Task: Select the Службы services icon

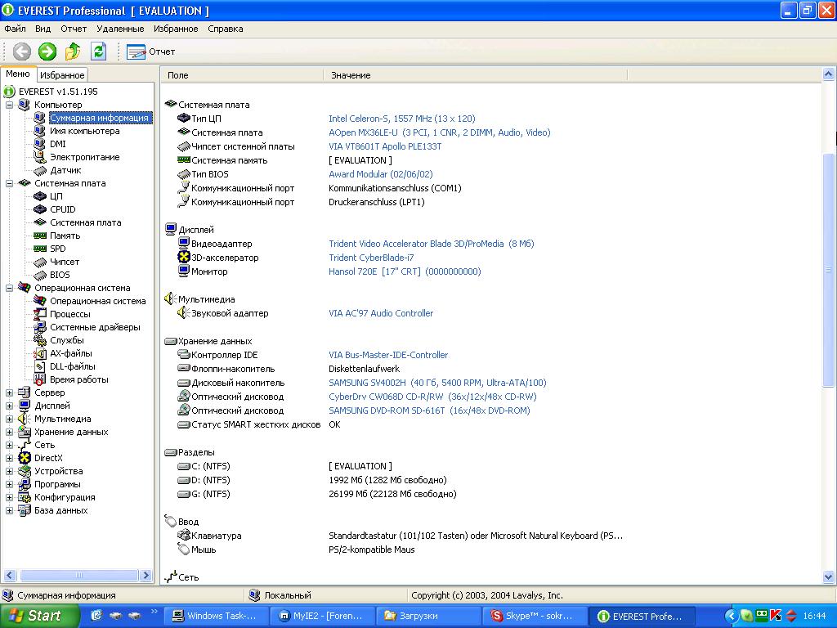Action: [39, 340]
